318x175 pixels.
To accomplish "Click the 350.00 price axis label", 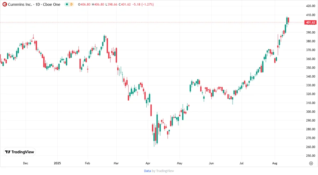I will (311, 68).
